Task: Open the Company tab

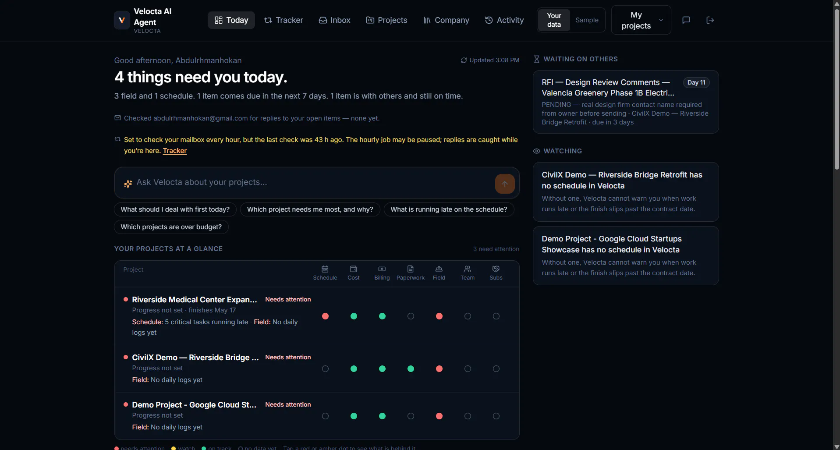Action: coord(446,20)
